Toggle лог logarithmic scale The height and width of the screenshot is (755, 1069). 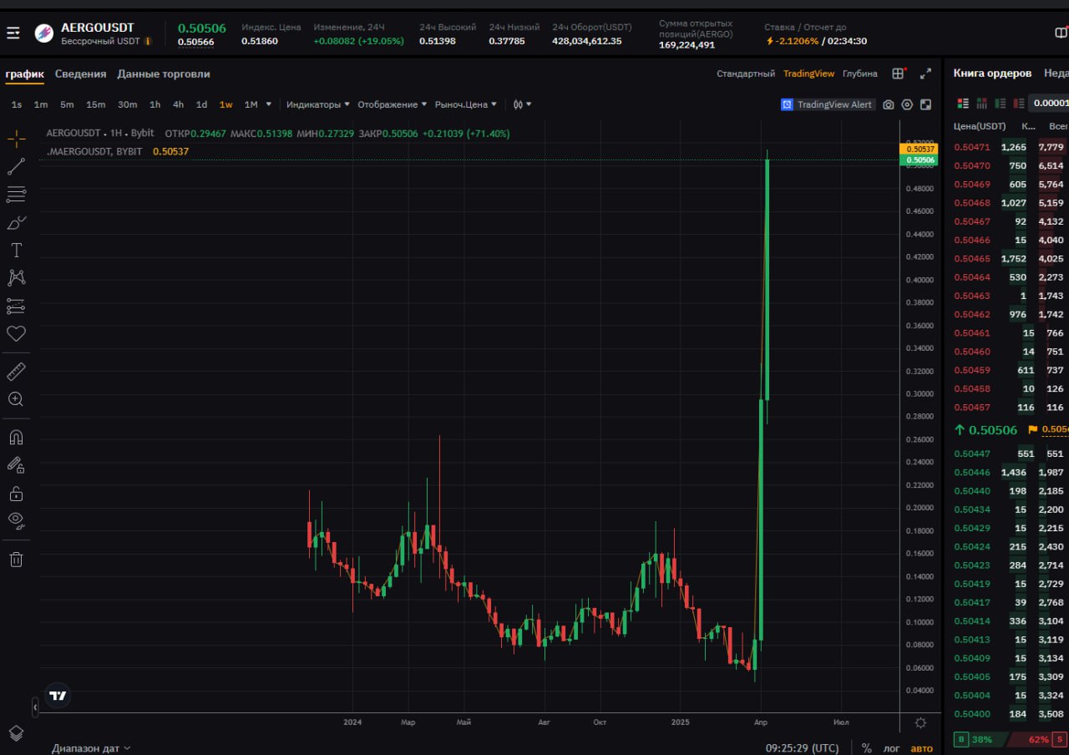tap(892, 748)
